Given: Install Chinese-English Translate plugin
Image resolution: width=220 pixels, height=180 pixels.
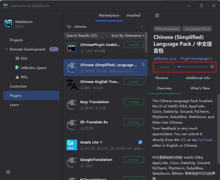Looking at the screenshot, I should pos(134,82).
